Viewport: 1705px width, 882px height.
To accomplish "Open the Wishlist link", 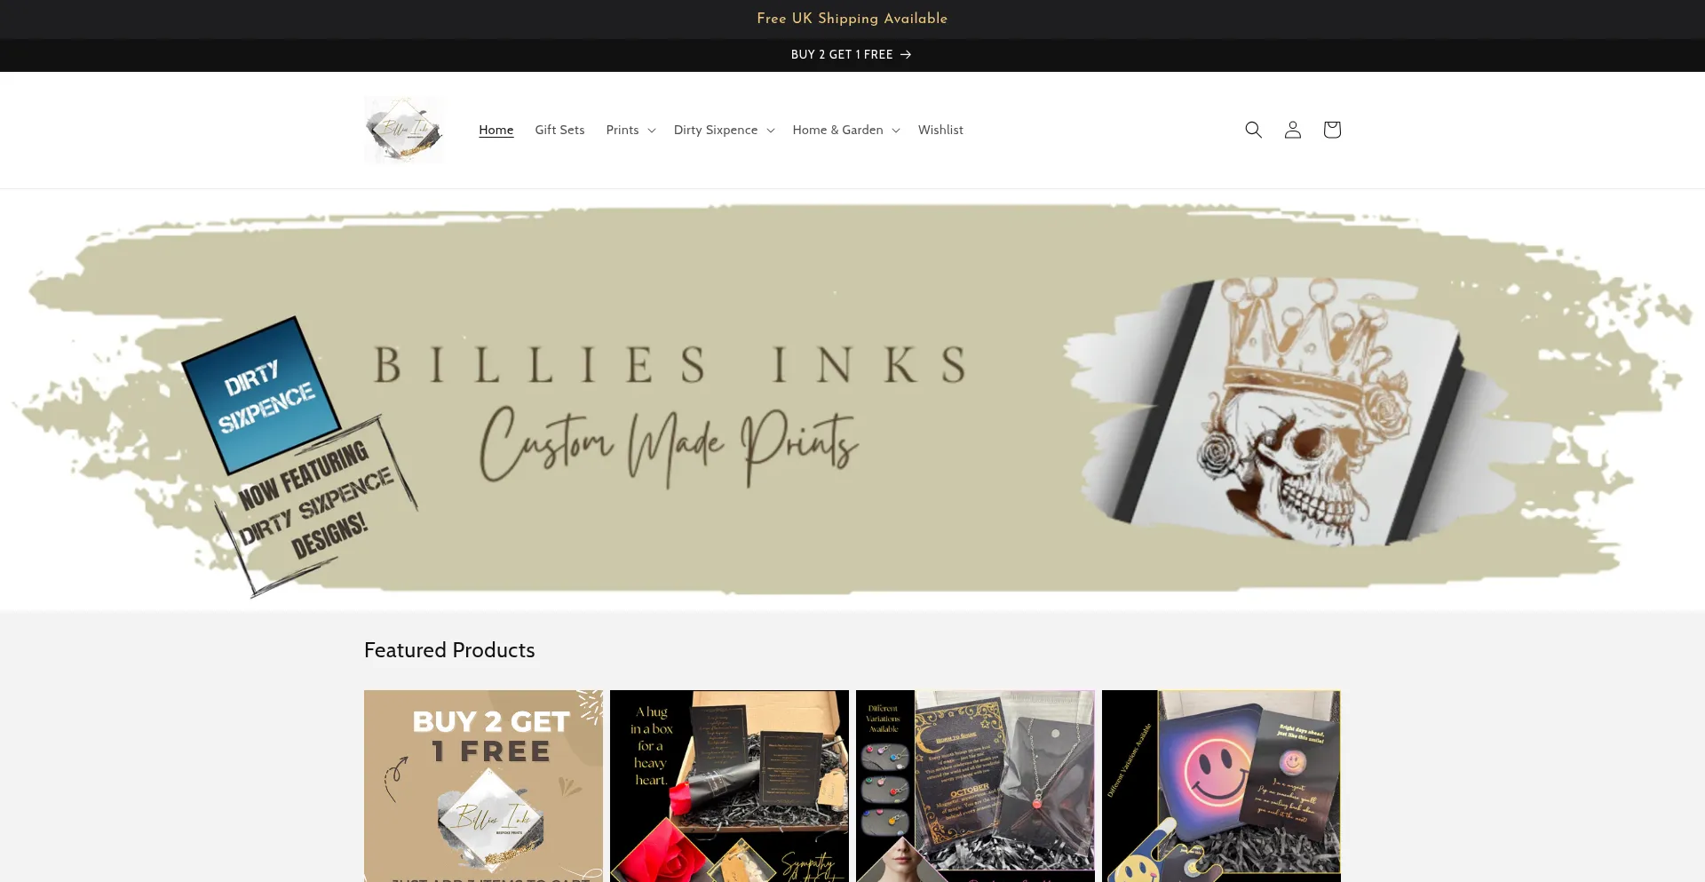I will (x=940, y=130).
